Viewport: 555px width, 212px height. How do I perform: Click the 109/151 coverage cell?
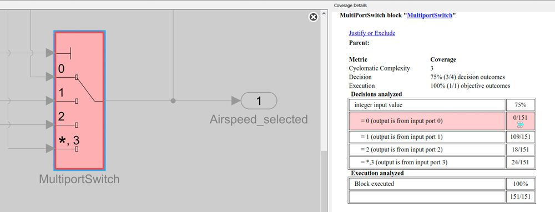tap(520, 137)
